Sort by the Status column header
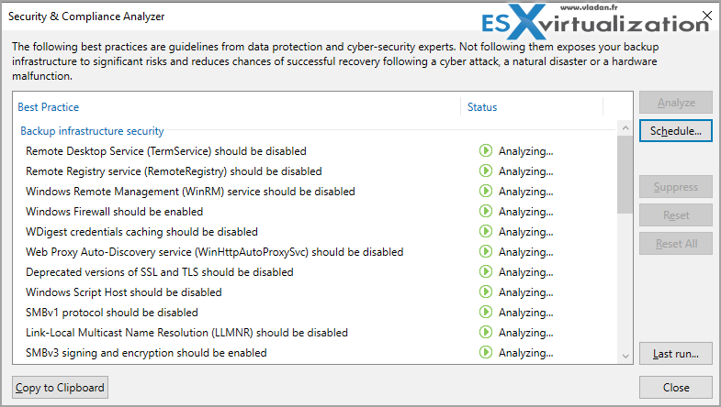The image size is (721, 407). [x=482, y=107]
